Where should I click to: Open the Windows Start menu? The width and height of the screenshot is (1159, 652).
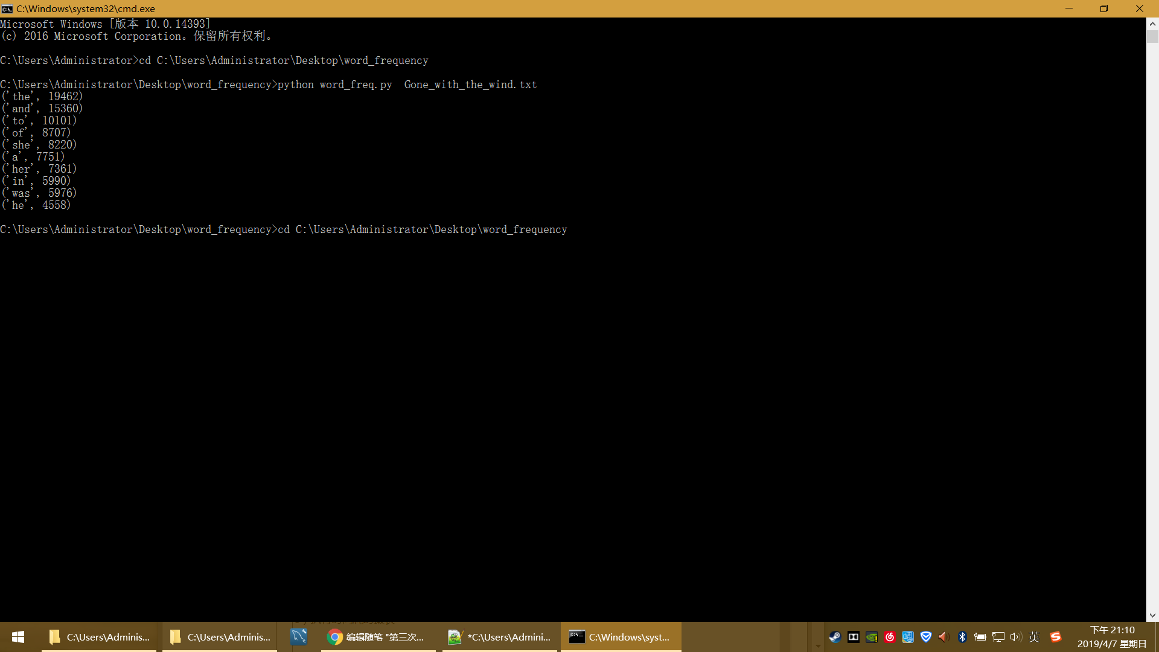[18, 637]
